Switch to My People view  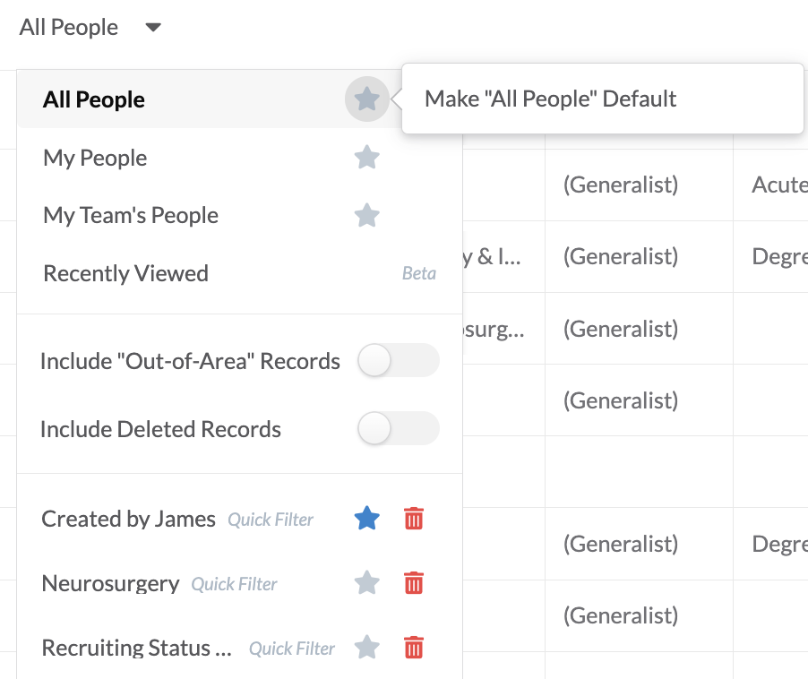click(x=95, y=159)
